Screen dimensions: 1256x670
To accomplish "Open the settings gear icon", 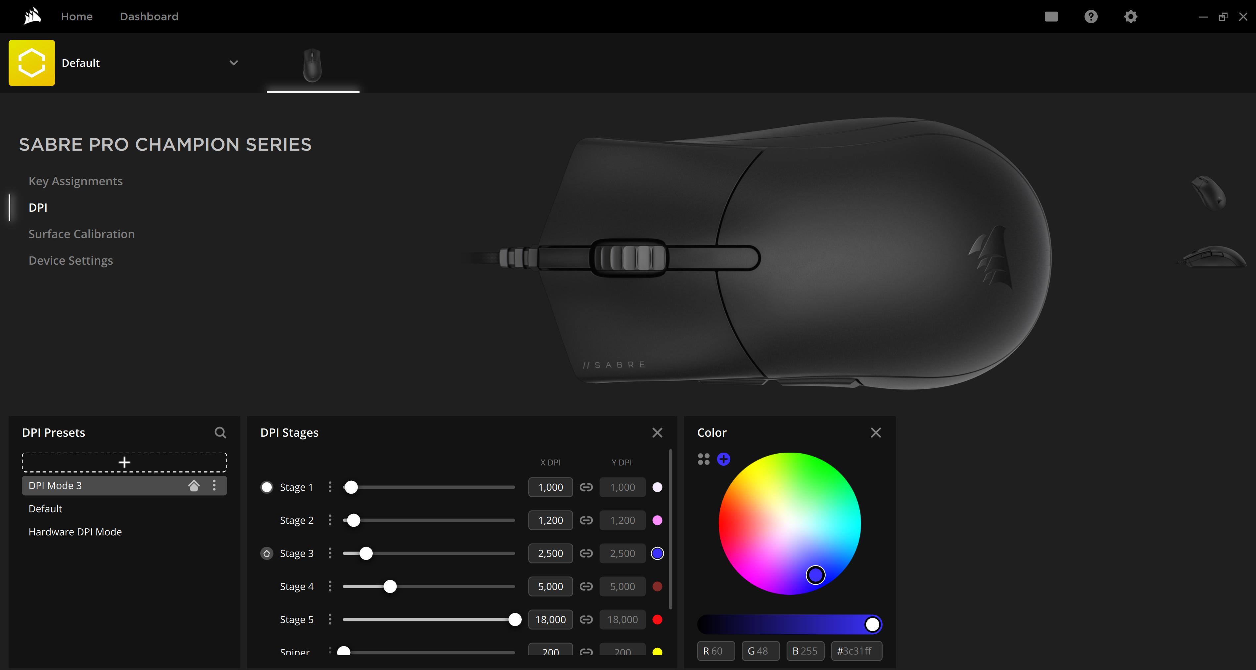I will click(1130, 17).
